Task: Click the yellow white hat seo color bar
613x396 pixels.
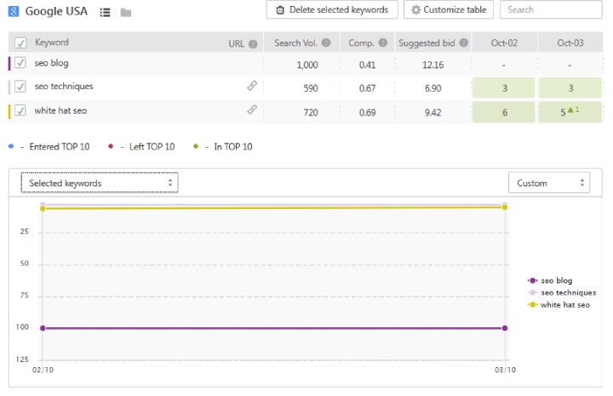Action: pos(9,111)
